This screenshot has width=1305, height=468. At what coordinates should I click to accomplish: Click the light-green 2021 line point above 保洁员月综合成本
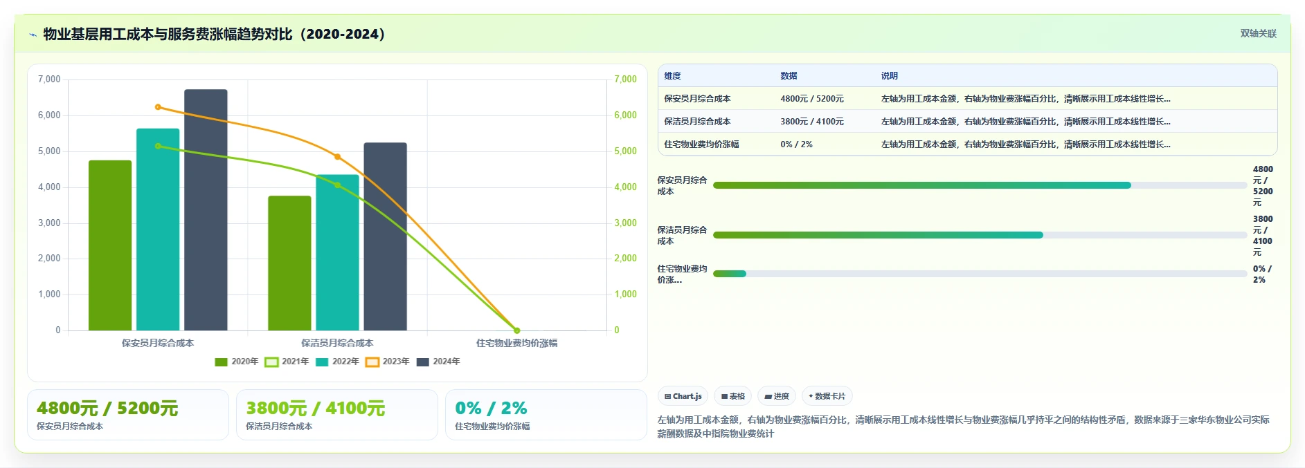[x=338, y=185]
